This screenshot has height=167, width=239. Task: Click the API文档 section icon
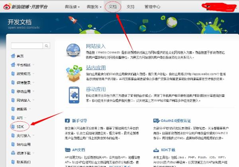click(x=68, y=150)
